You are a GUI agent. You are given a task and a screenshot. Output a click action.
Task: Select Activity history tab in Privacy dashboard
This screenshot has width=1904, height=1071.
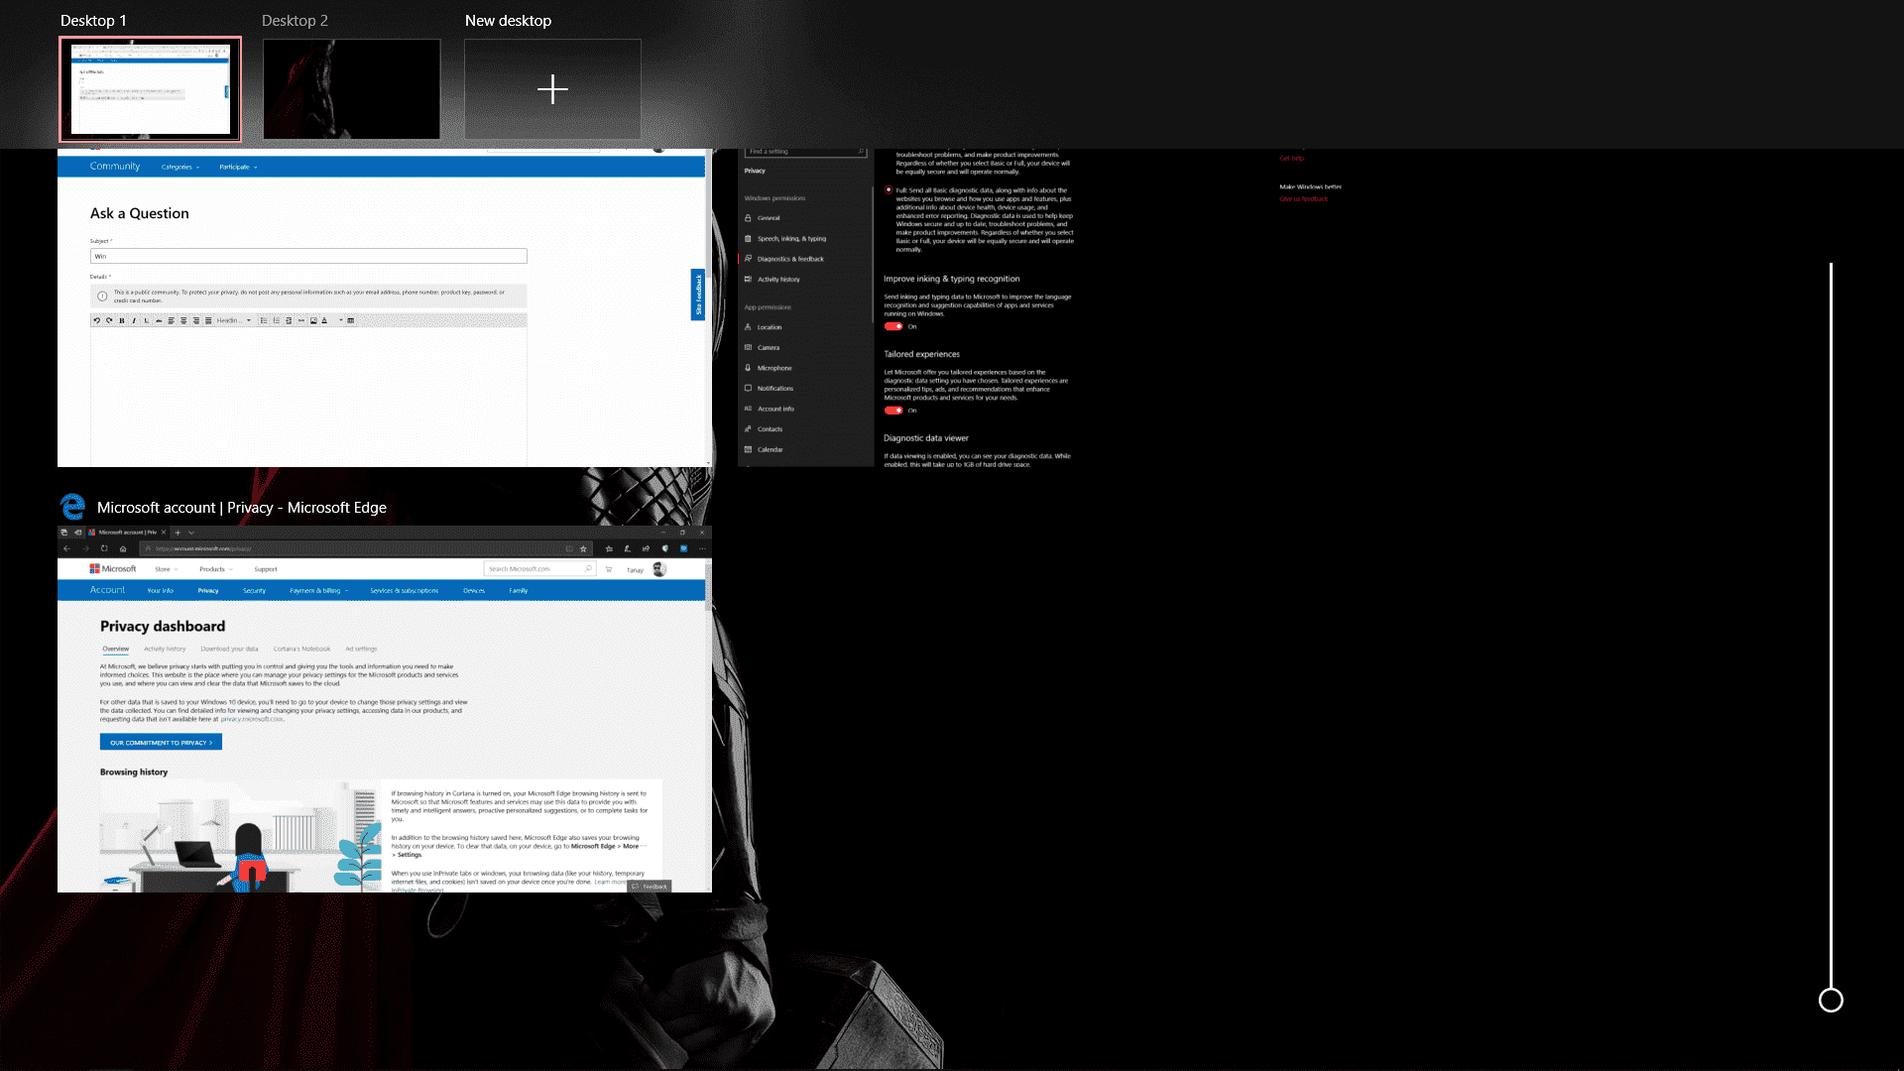(165, 649)
